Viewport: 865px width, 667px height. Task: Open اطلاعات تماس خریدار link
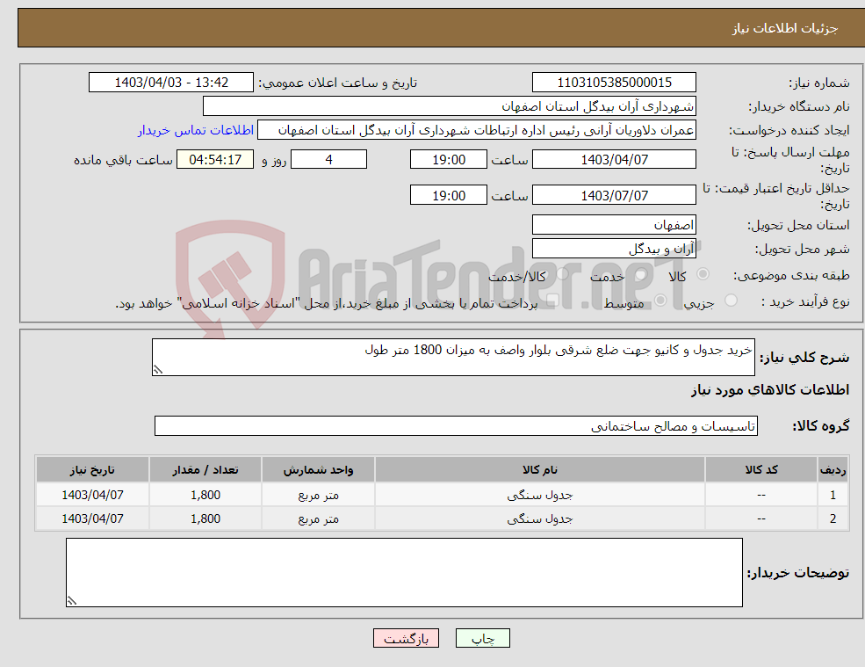tap(196, 130)
